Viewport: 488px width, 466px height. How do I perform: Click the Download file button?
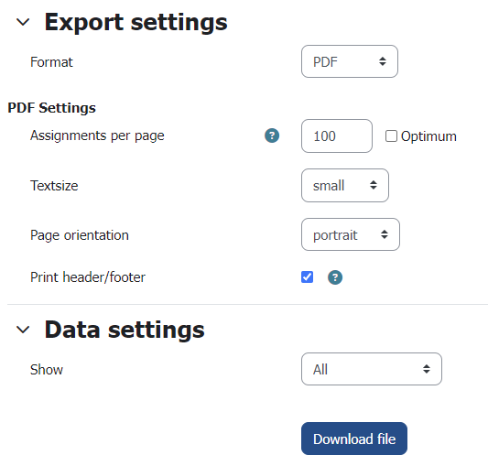[354, 439]
